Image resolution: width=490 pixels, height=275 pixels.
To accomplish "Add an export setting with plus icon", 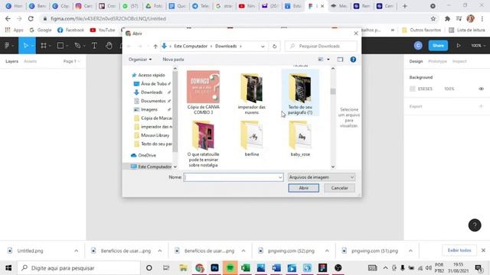I will pos(482,106).
